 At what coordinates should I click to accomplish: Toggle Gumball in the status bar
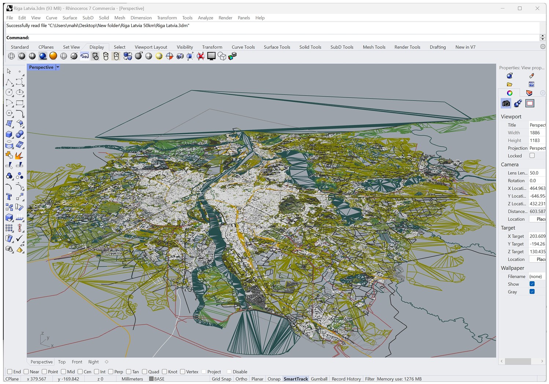click(319, 379)
